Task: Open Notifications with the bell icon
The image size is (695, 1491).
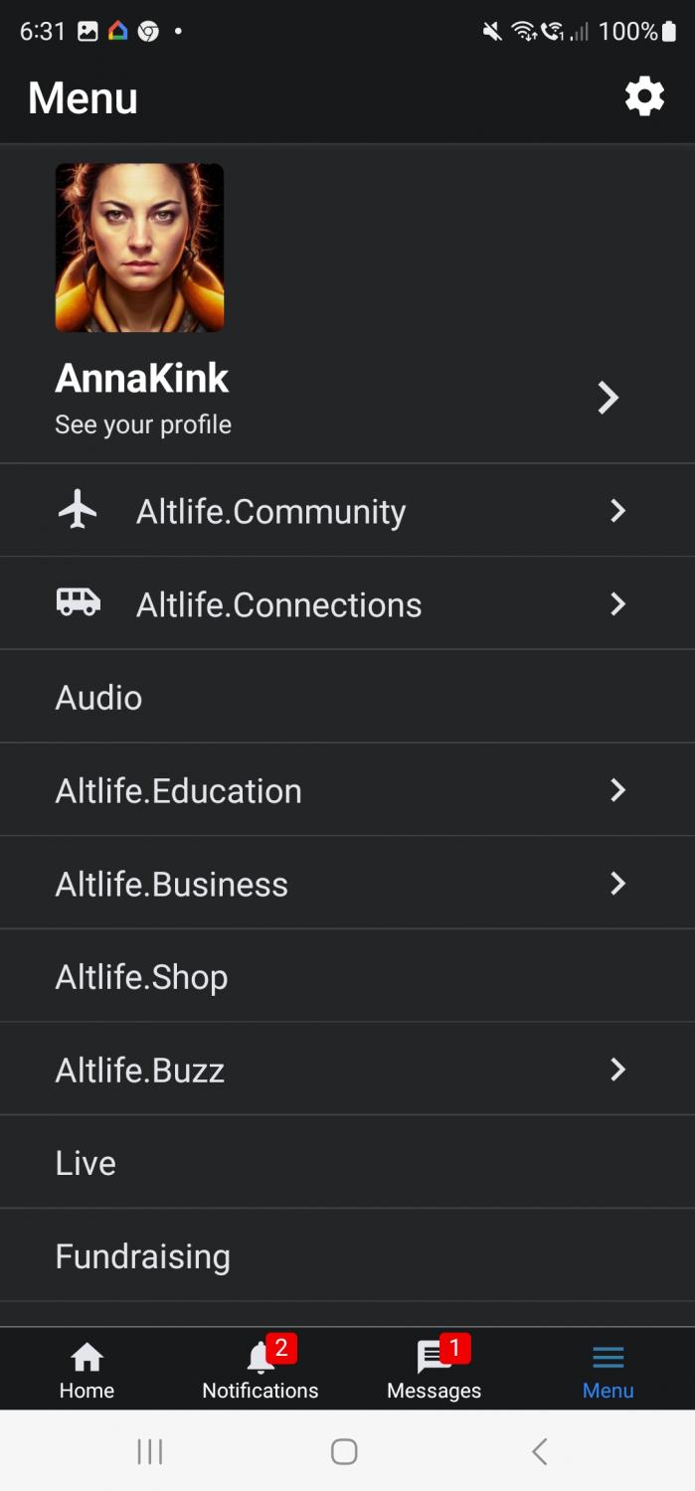Action: pos(261,1358)
